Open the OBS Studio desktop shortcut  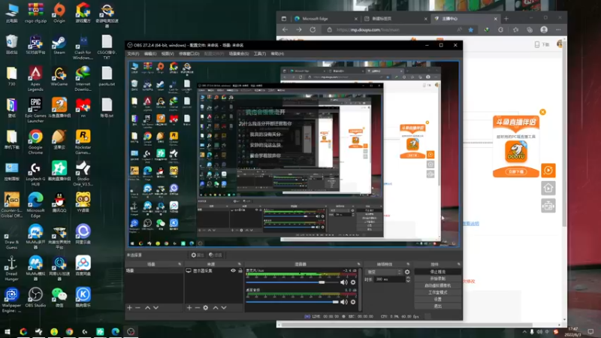coord(35,293)
